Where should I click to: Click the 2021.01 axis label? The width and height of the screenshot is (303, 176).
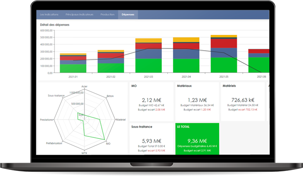[73, 77]
